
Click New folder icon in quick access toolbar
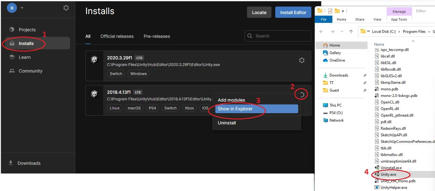pyautogui.click(x=337, y=11)
